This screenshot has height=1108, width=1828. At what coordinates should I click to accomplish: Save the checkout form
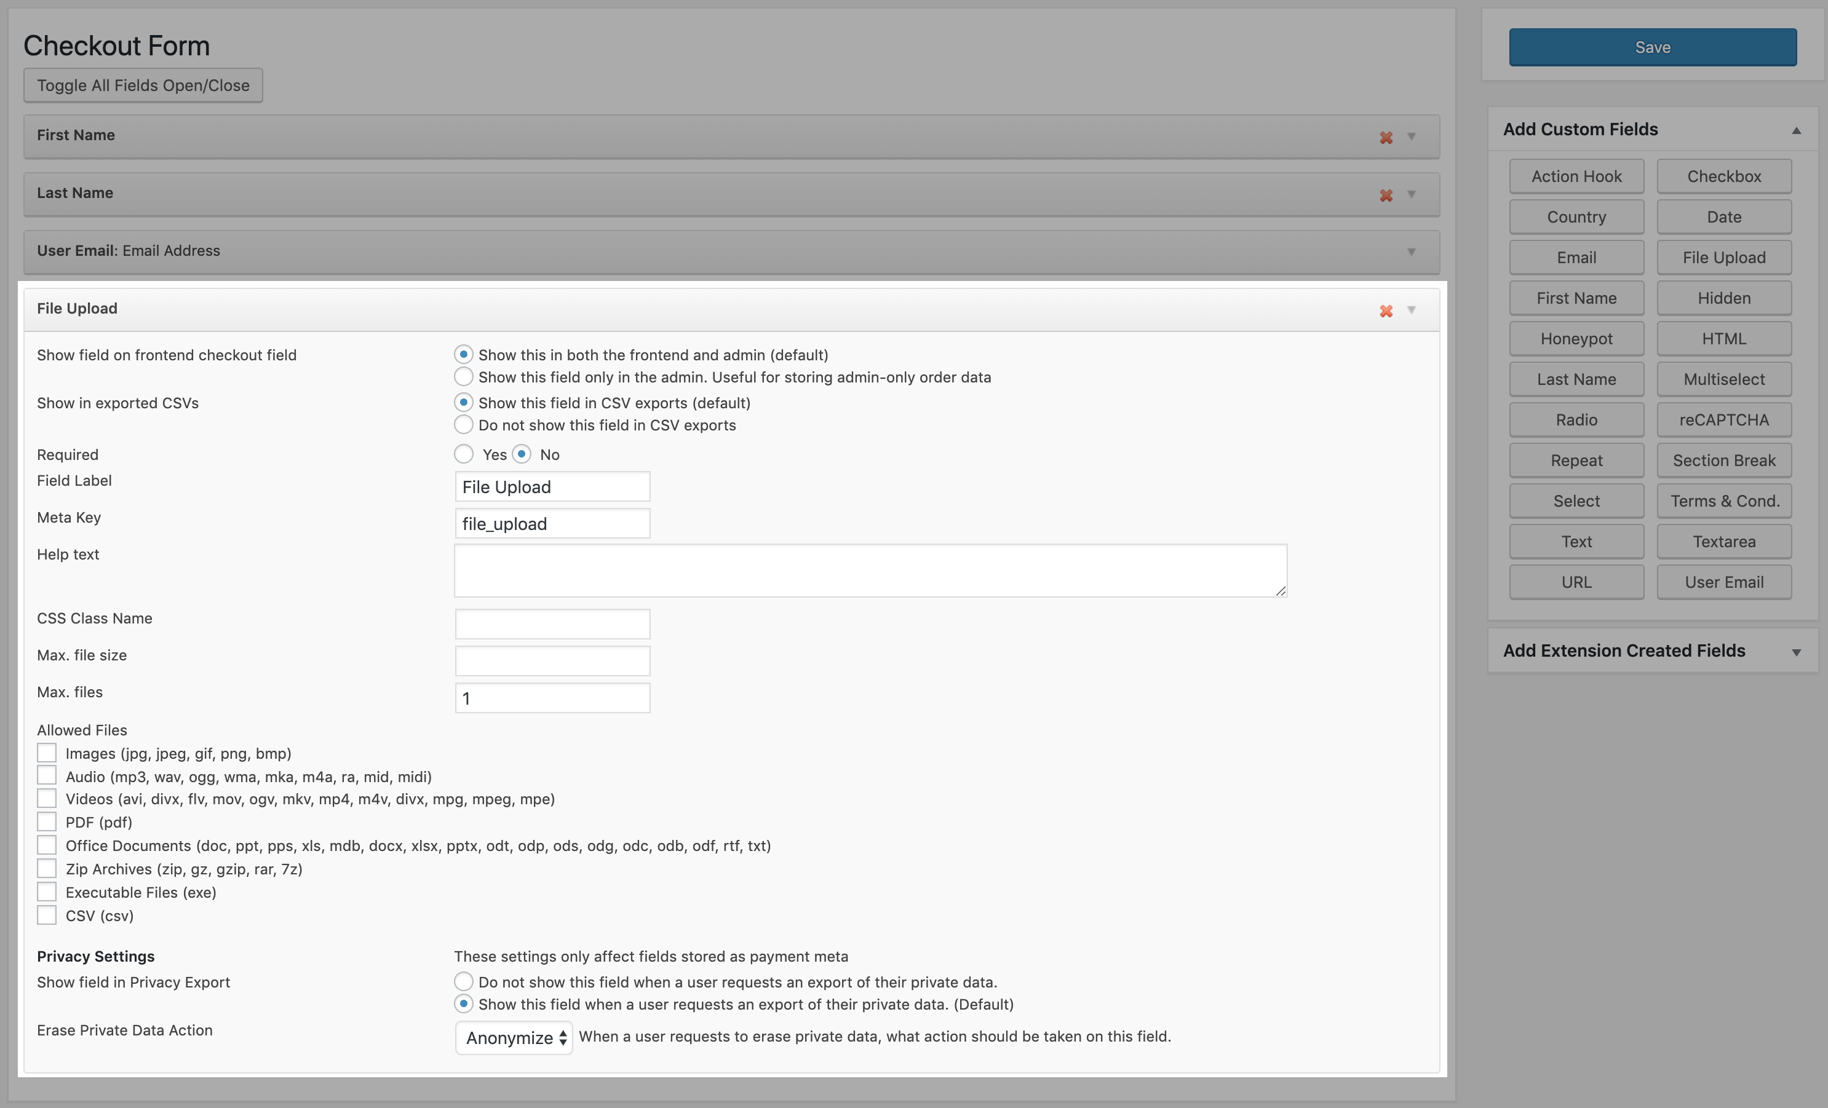tap(1652, 47)
